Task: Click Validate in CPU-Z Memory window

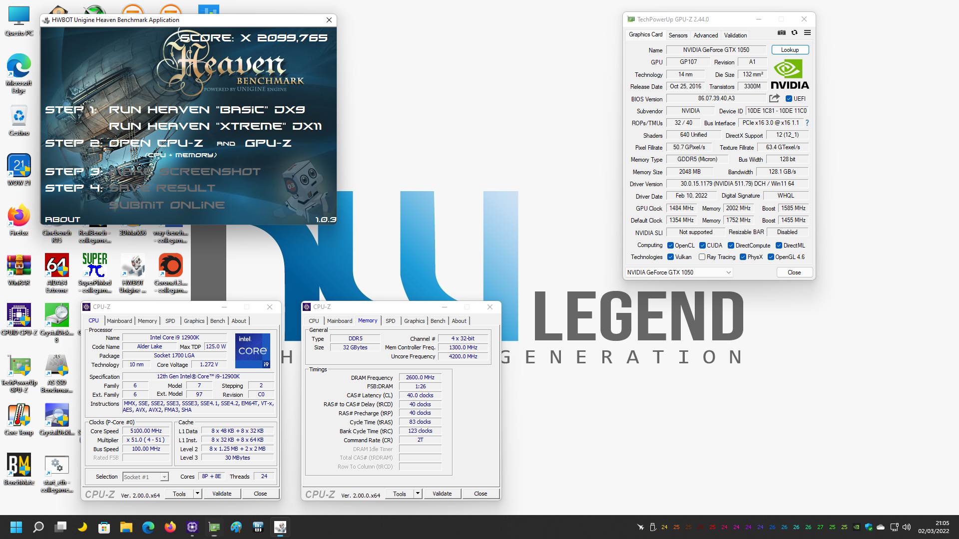Action: (442, 494)
